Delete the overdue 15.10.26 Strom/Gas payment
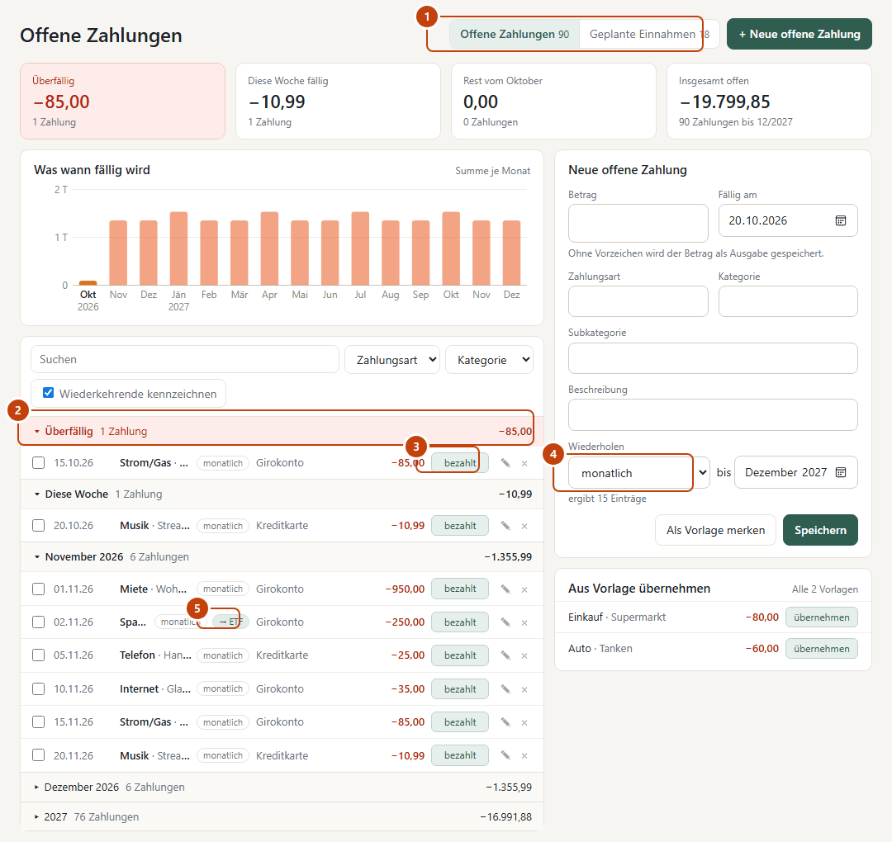Image resolution: width=892 pixels, height=842 pixels. [x=524, y=463]
